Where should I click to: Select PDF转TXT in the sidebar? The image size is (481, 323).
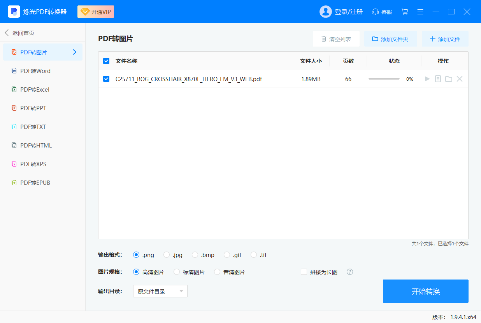click(x=43, y=127)
